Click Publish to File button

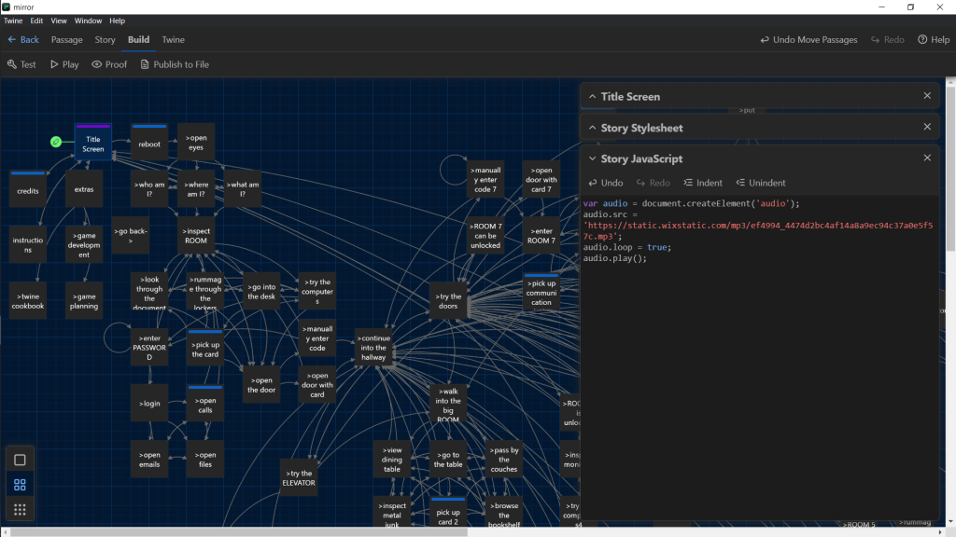pyautogui.click(x=174, y=64)
